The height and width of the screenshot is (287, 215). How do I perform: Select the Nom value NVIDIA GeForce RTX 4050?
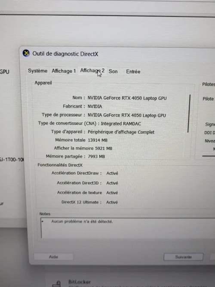(127, 98)
